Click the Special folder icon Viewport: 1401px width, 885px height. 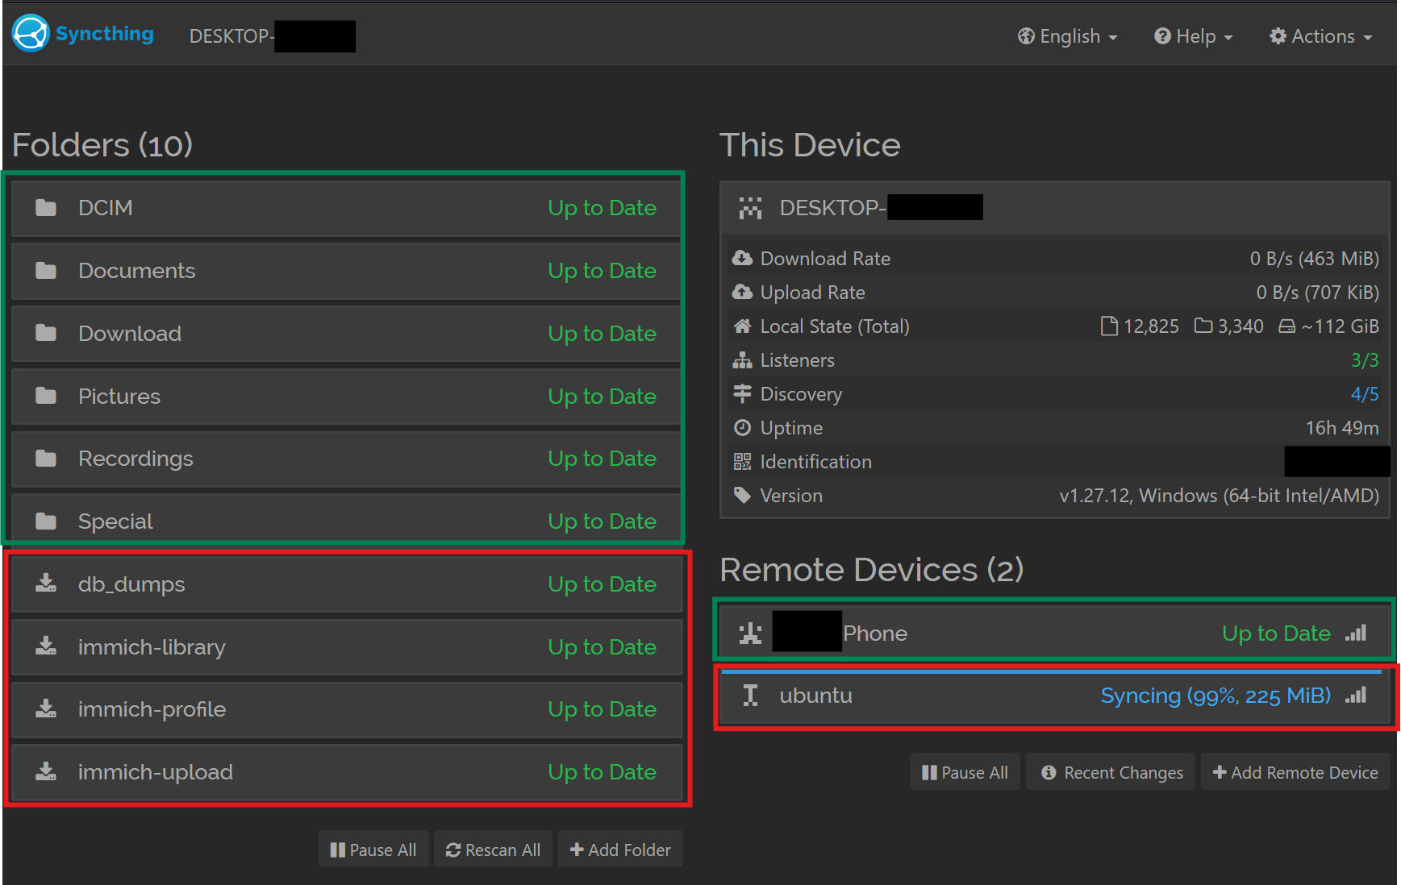[x=46, y=521]
